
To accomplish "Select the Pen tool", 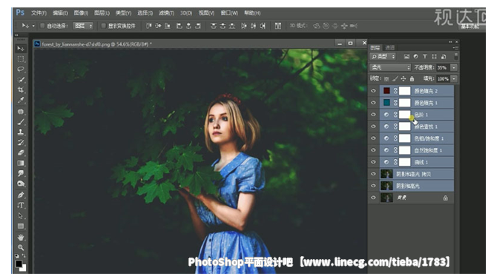I will pos(21,195).
